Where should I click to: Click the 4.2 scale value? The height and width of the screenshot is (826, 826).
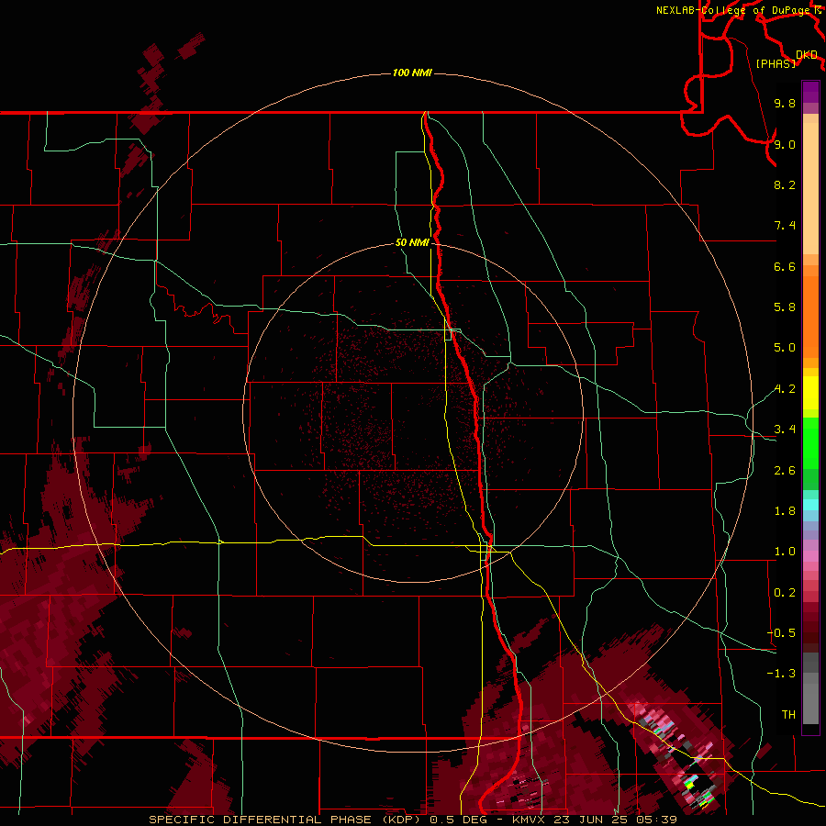[x=785, y=389]
